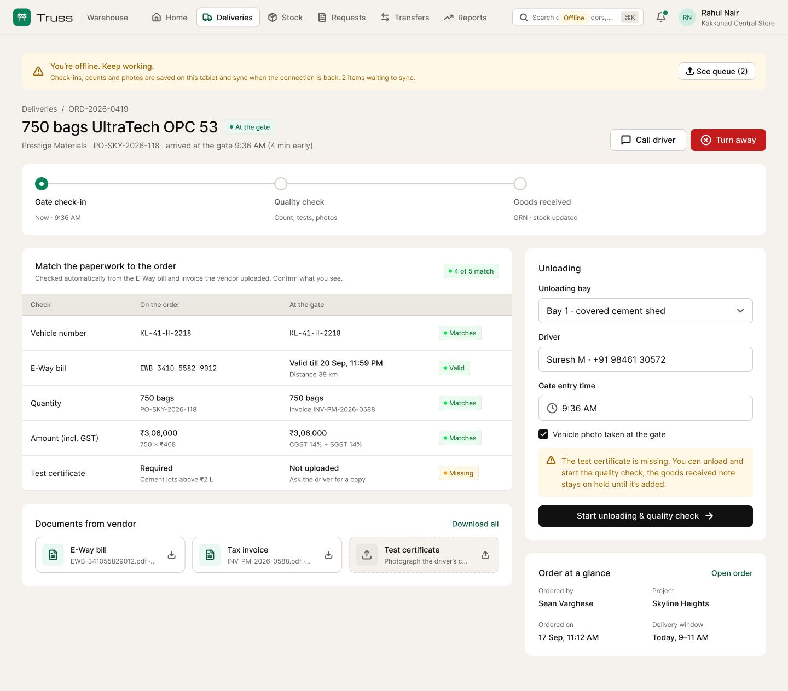This screenshot has width=788, height=691.
Task: Click the Test certificate upload tile icon
Action: coord(367,555)
